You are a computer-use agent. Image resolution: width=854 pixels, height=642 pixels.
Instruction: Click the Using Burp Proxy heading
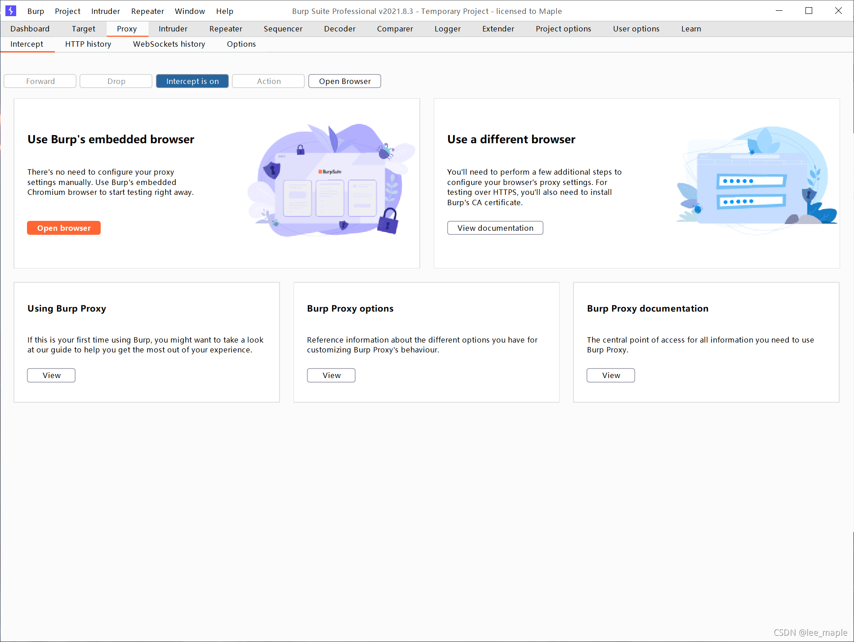tap(67, 308)
